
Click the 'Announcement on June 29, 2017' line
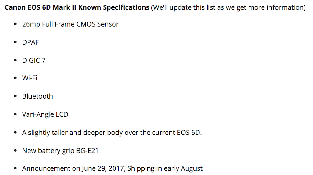pyautogui.click(x=112, y=168)
